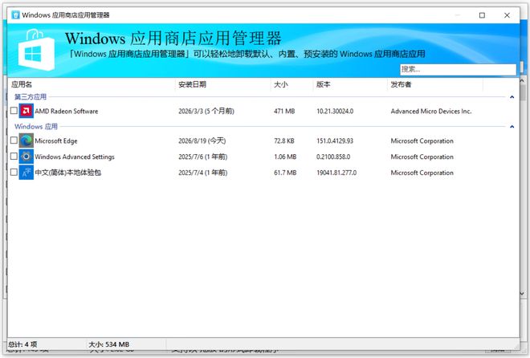The height and width of the screenshot is (358, 530).
Task: Focus the 搜索 search field
Action: point(458,70)
